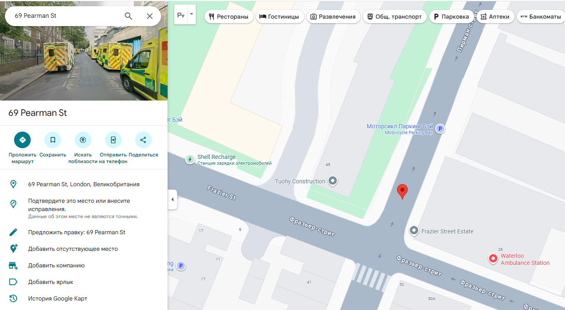
Task: Select the Общ. транспорт filter chip
Action: coord(395,17)
